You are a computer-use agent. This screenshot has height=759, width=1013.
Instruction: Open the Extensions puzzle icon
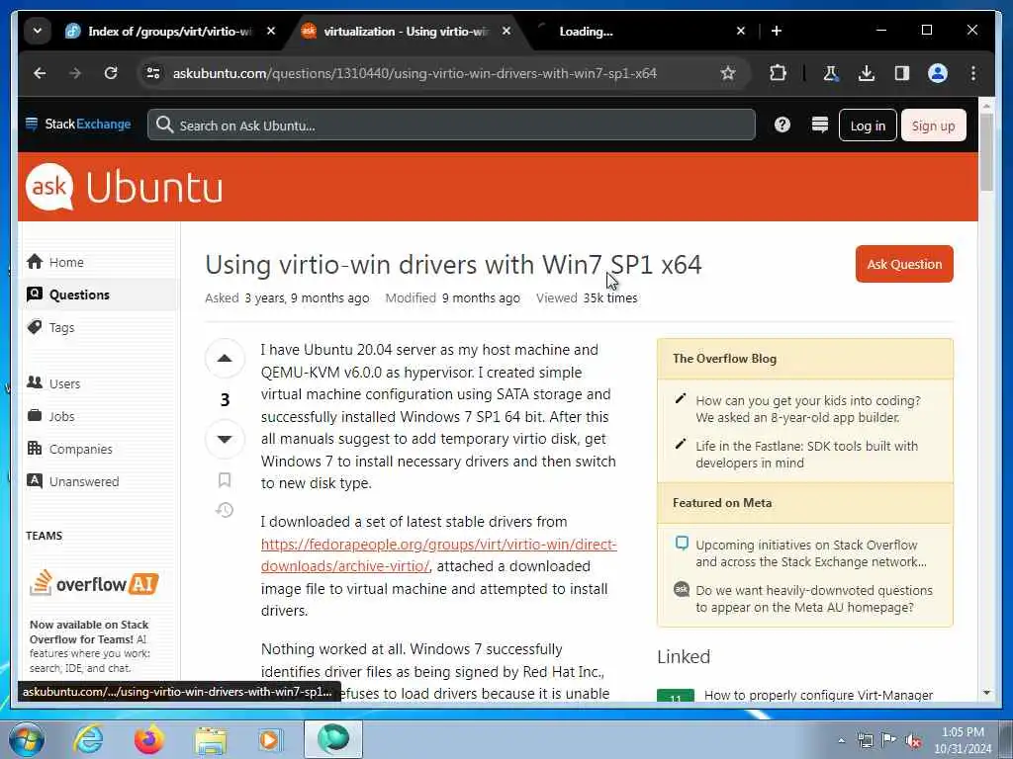coord(778,73)
